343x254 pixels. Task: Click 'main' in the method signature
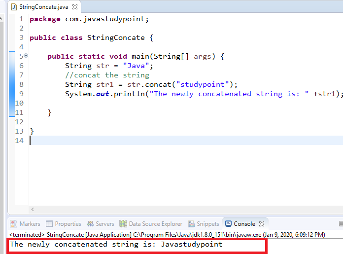[x=140, y=57]
